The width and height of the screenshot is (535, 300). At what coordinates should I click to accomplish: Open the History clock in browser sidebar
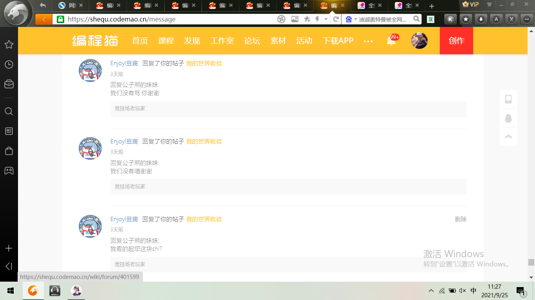[9, 64]
